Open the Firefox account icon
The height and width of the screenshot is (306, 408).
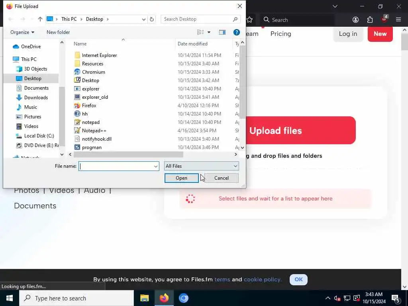click(x=355, y=20)
